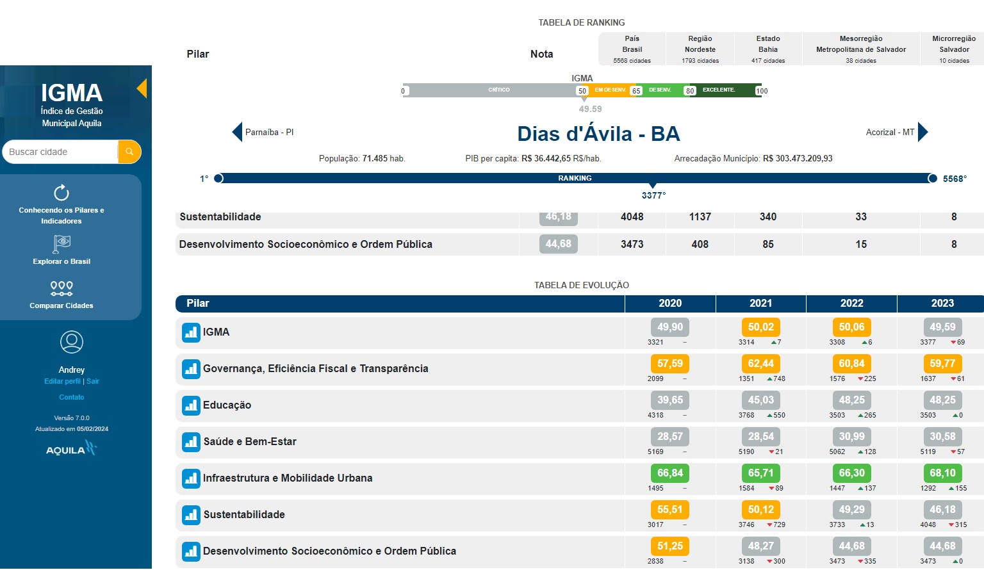Click the 2023 evolution column header
Screen dimensions: 984x570
(942, 304)
